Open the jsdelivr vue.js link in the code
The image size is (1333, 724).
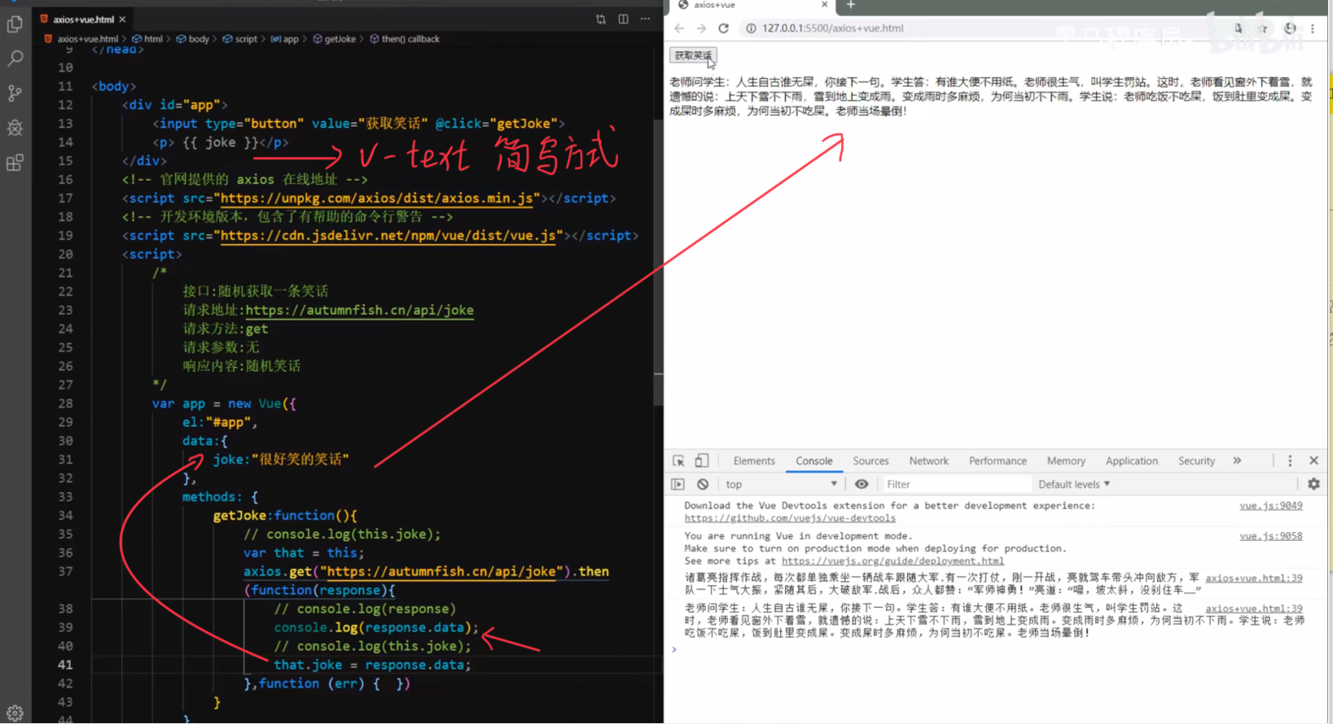point(388,236)
